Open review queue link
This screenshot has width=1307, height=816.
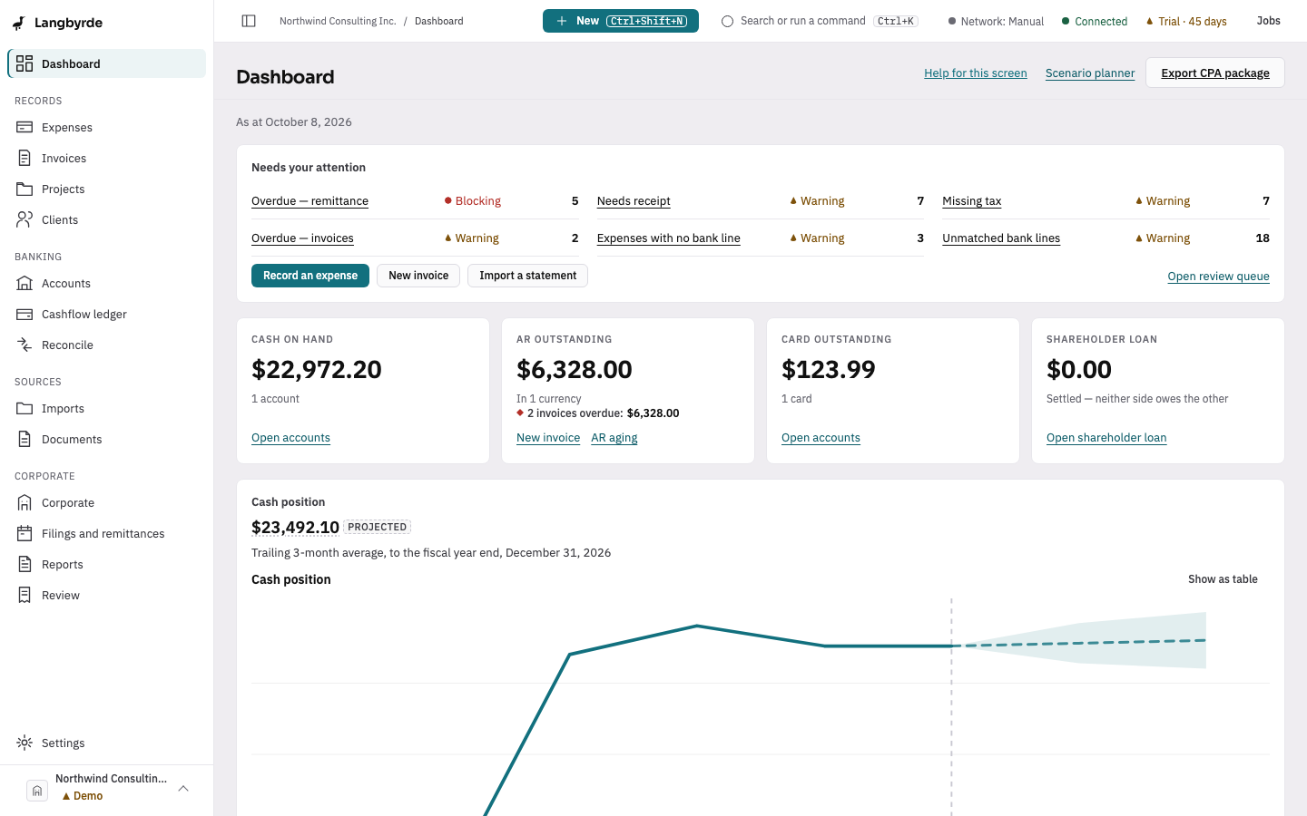(1218, 277)
